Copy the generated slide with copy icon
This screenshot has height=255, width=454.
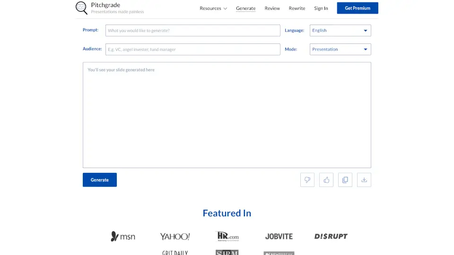(x=345, y=180)
